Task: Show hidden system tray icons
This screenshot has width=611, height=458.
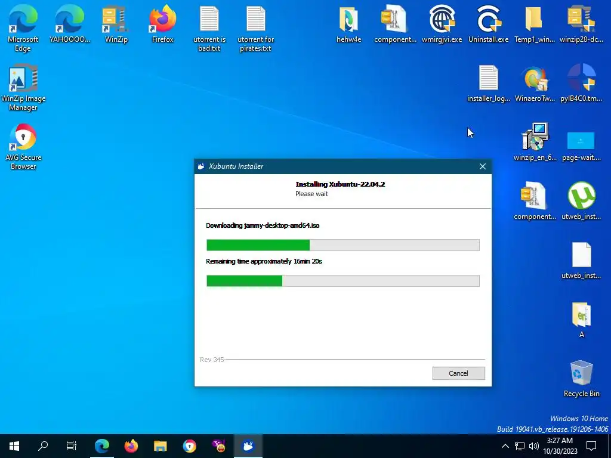Action: [505, 446]
